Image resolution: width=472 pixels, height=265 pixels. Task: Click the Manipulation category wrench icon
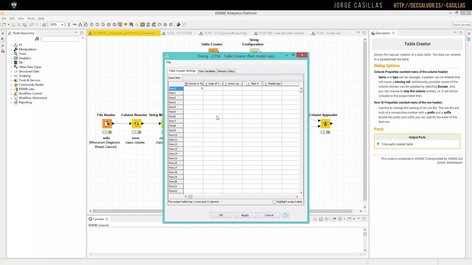coord(15,49)
